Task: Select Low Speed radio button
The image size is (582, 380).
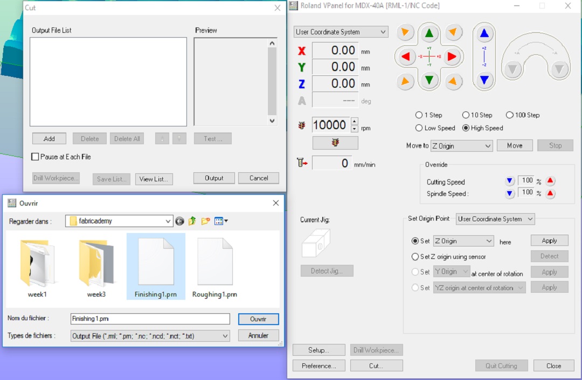Action: coord(419,128)
